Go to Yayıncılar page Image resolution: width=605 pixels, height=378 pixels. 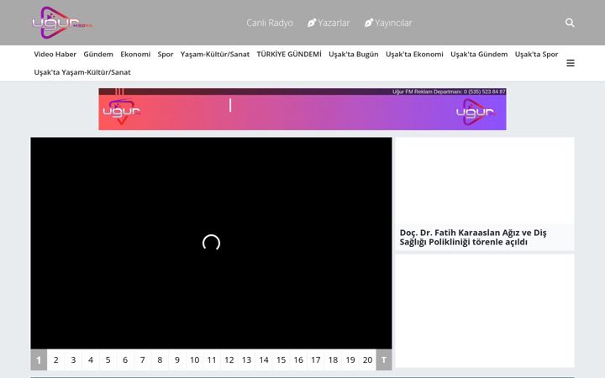pos(388,23)
